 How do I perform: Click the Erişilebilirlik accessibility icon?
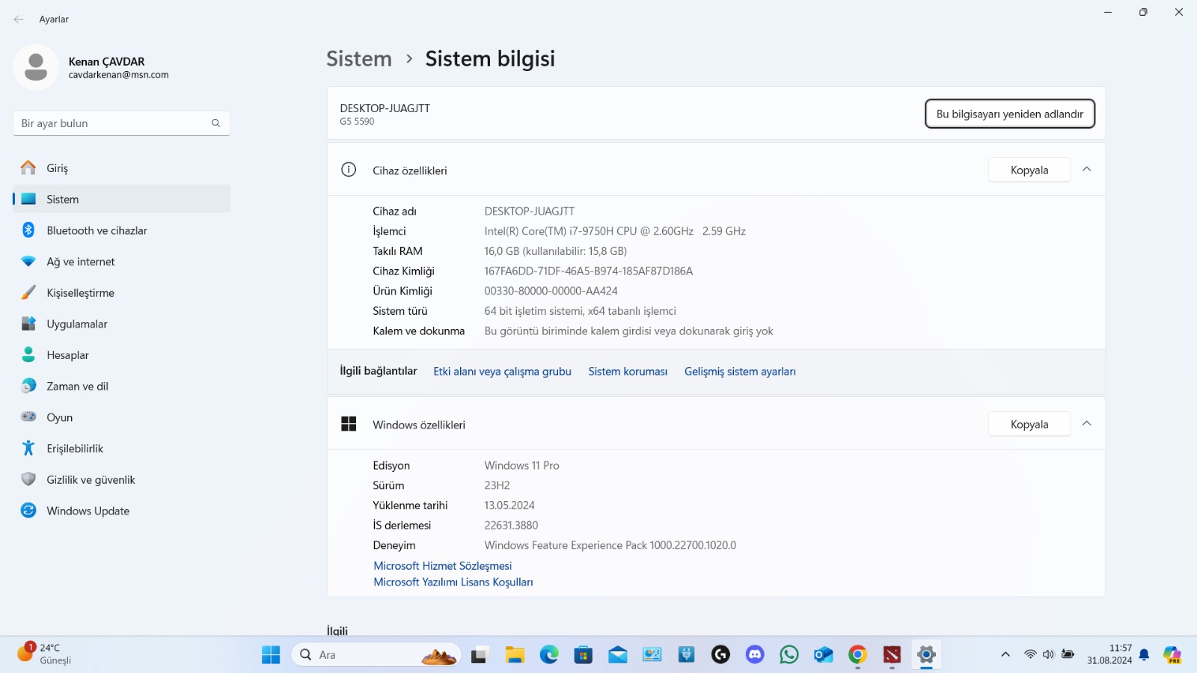point(28,449)
